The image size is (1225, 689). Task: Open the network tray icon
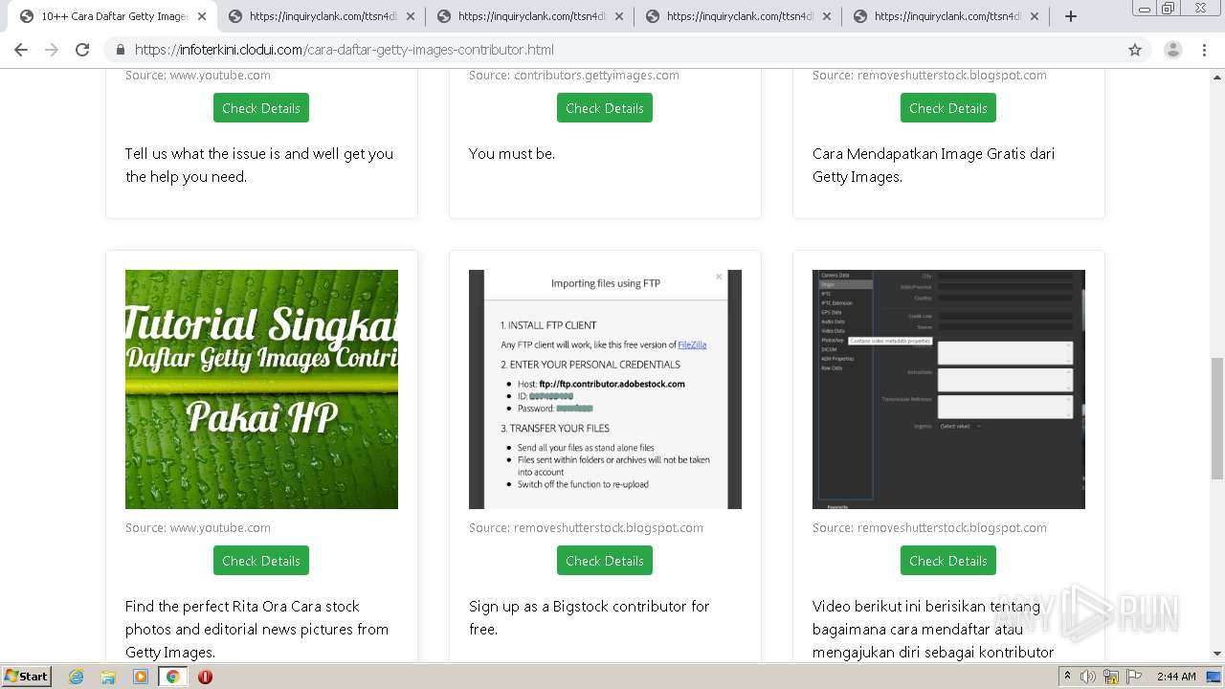[x=1111, y=677]
